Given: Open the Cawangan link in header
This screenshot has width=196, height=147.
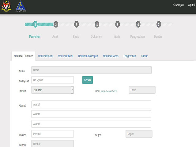Looking at the screenshot, I should (x=179, y=5).
